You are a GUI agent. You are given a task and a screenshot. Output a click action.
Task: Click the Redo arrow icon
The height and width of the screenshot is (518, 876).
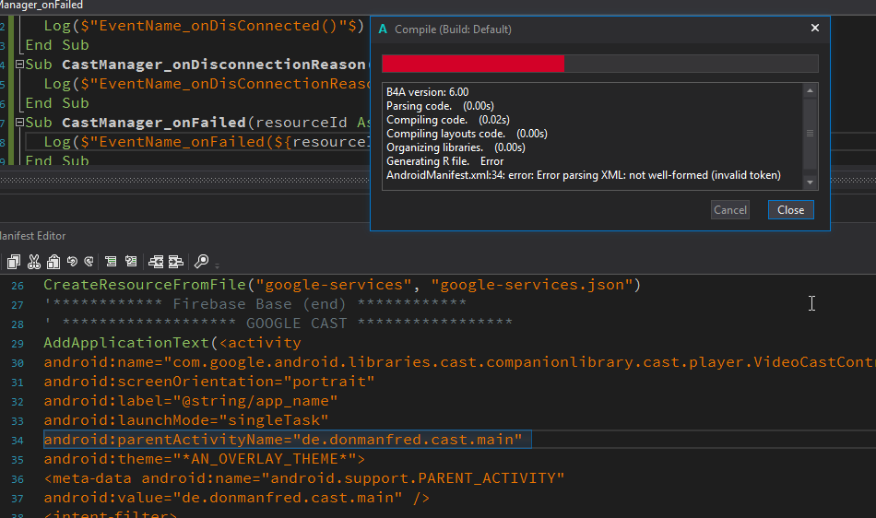click(x=89, y=262)
